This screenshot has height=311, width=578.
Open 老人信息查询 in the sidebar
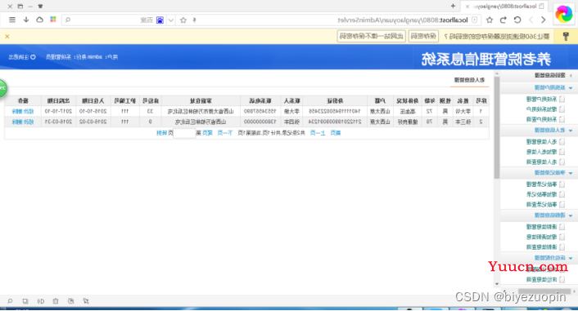click(541, 162)
